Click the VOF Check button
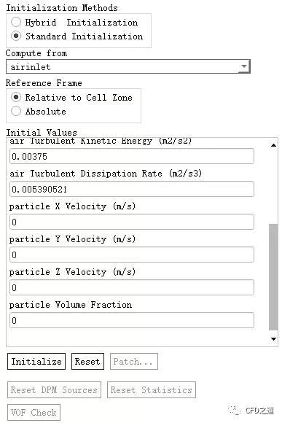This screenshot has width=282, height=423. [34, 413]
